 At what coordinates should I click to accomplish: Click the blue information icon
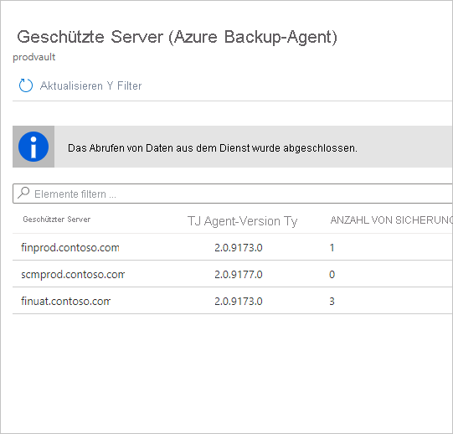pyautogui.click(x=33, y=147)
